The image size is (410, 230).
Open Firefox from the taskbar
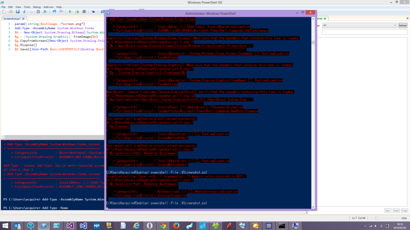point(176,226)
